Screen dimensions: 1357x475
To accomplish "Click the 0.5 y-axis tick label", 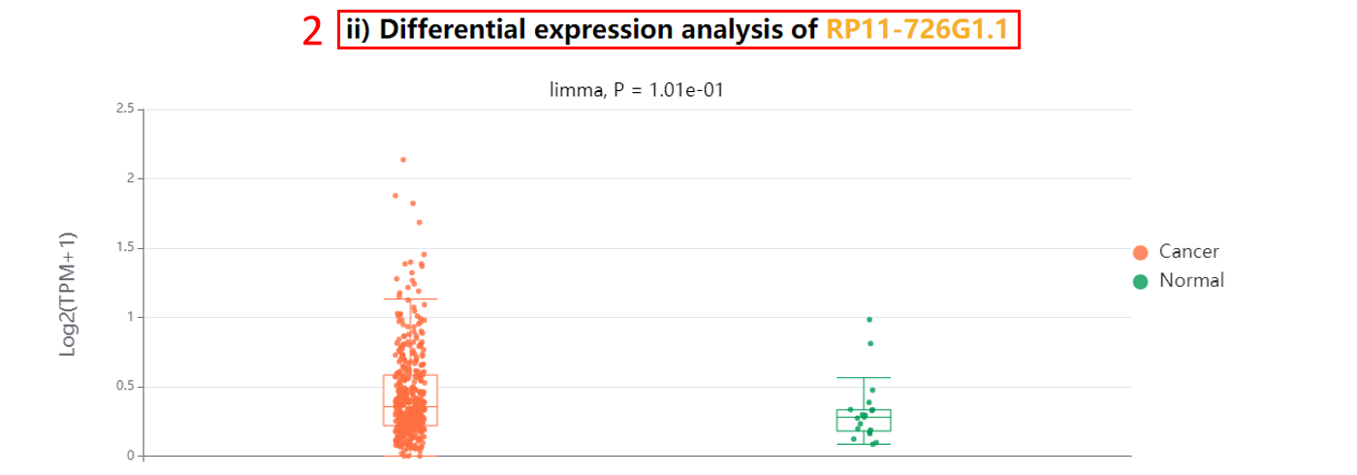I will [124, 386].
